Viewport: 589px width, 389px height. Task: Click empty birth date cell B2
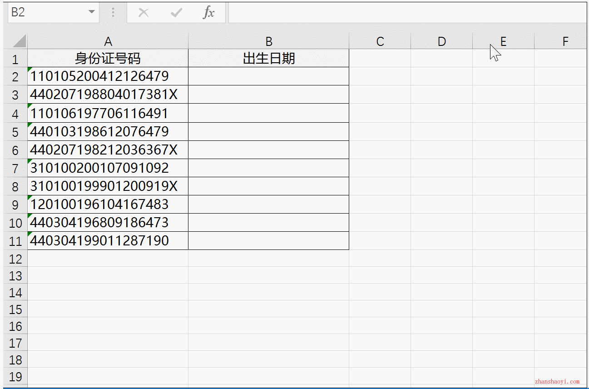click(269, 76)
